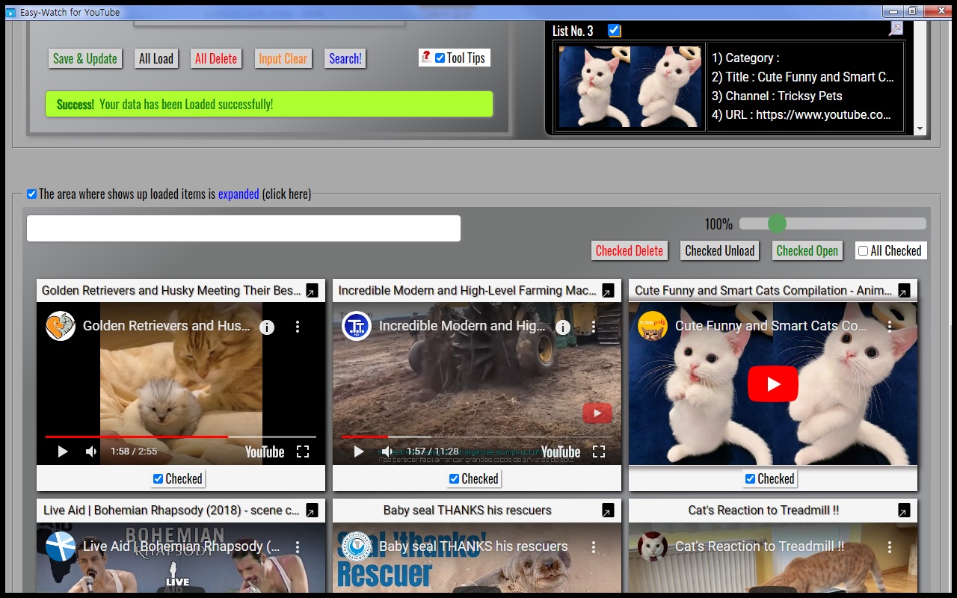The height and width of the screenshot is (598, 957).
Task: Click Cat's Reaction to Treadmill video thumbnail
Action: tap(773, 557)
